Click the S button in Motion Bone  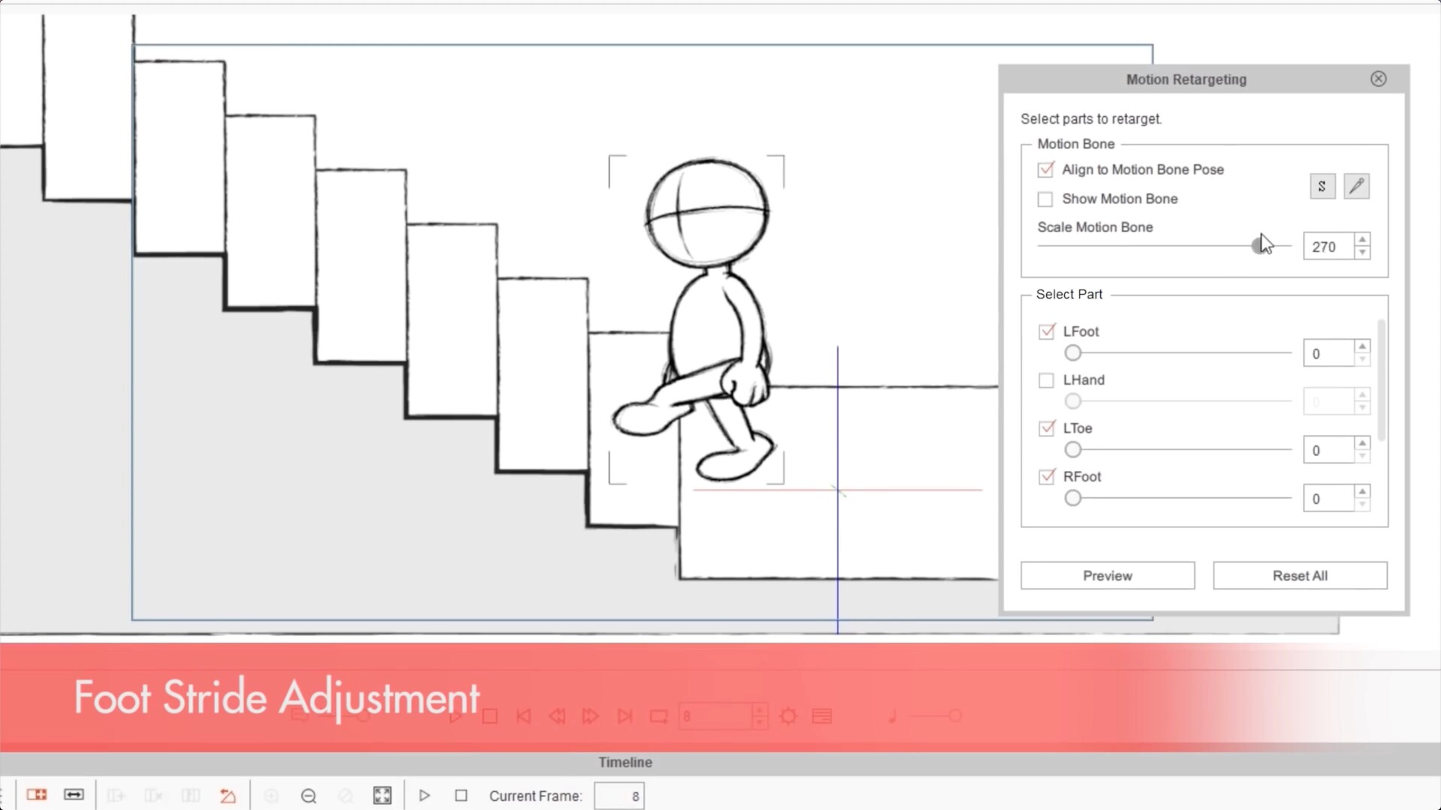(1322, 186)
